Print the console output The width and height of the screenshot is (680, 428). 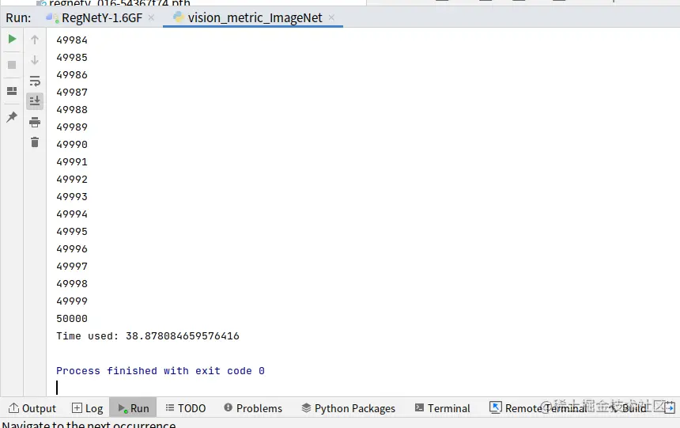coord(35,122)
